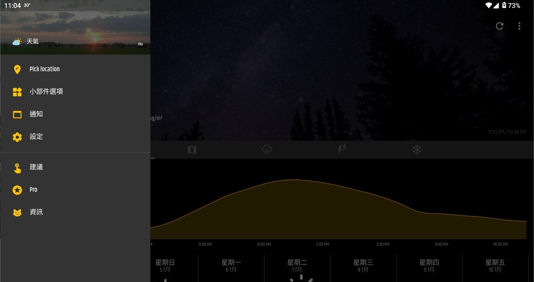Viewport: 534px width, 282px height.
Task: Refresh weather with the reload icon
Action: point(500,26)
